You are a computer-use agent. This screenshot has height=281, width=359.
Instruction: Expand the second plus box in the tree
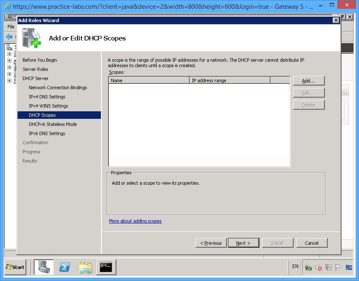pos(9,60)
